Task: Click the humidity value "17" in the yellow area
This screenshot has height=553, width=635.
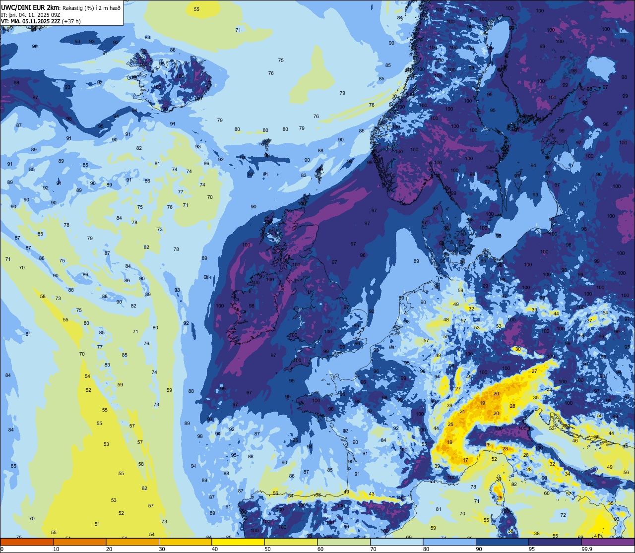Action: [x=465, y=460]
